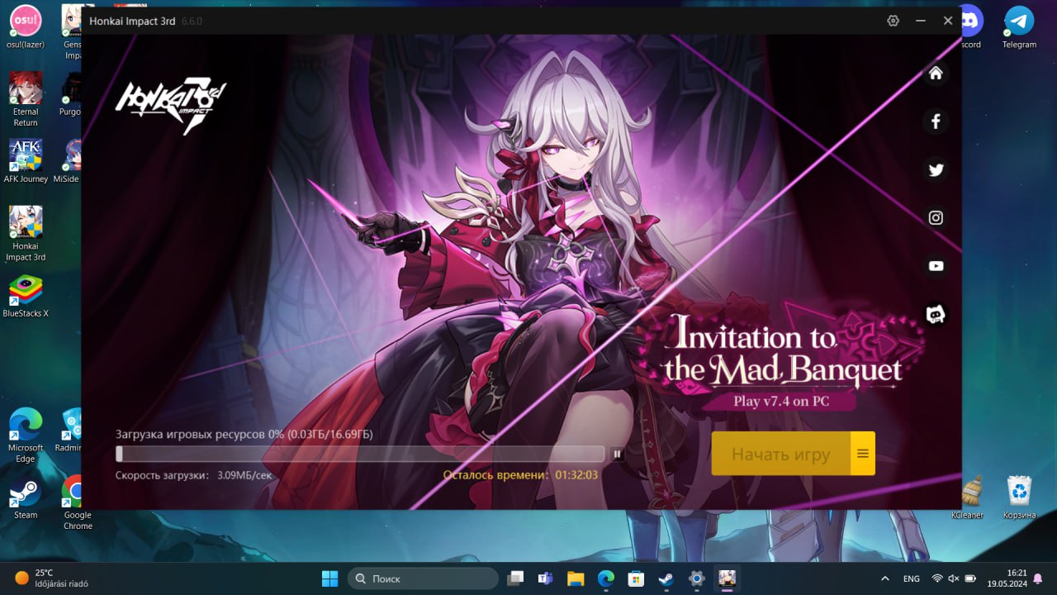This screenshot has height=595, width=1057.
Task: Open the Twitter icon in the sidebar
Action: (936, 169)
